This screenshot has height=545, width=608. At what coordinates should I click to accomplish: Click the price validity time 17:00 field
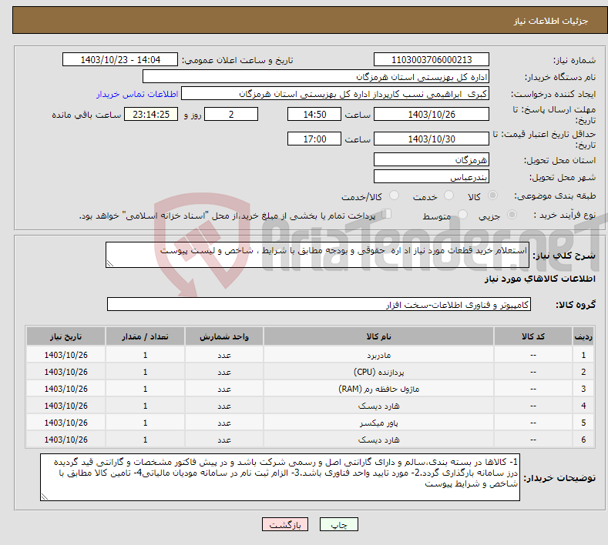point(314,139)
